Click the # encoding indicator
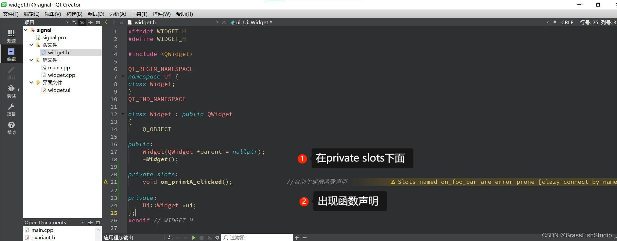 pos(555,22)
